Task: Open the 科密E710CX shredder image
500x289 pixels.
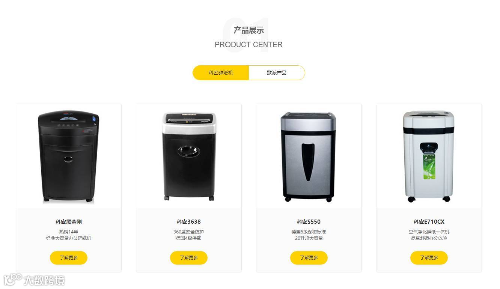Action: (429, 156)
